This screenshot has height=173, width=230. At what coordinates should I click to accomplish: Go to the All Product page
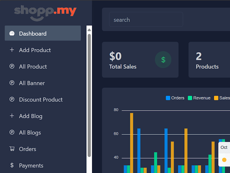click(x=43, y=67)
